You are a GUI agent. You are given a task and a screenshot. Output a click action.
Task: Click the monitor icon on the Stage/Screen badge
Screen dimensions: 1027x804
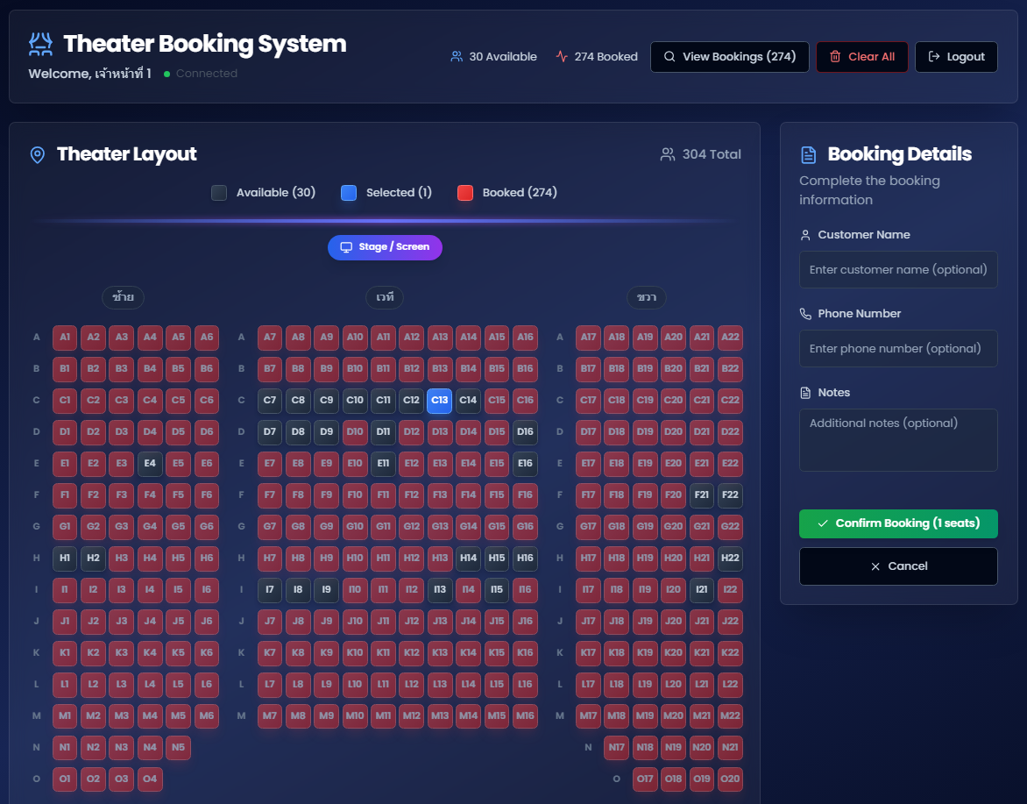(x=348, y=247)
